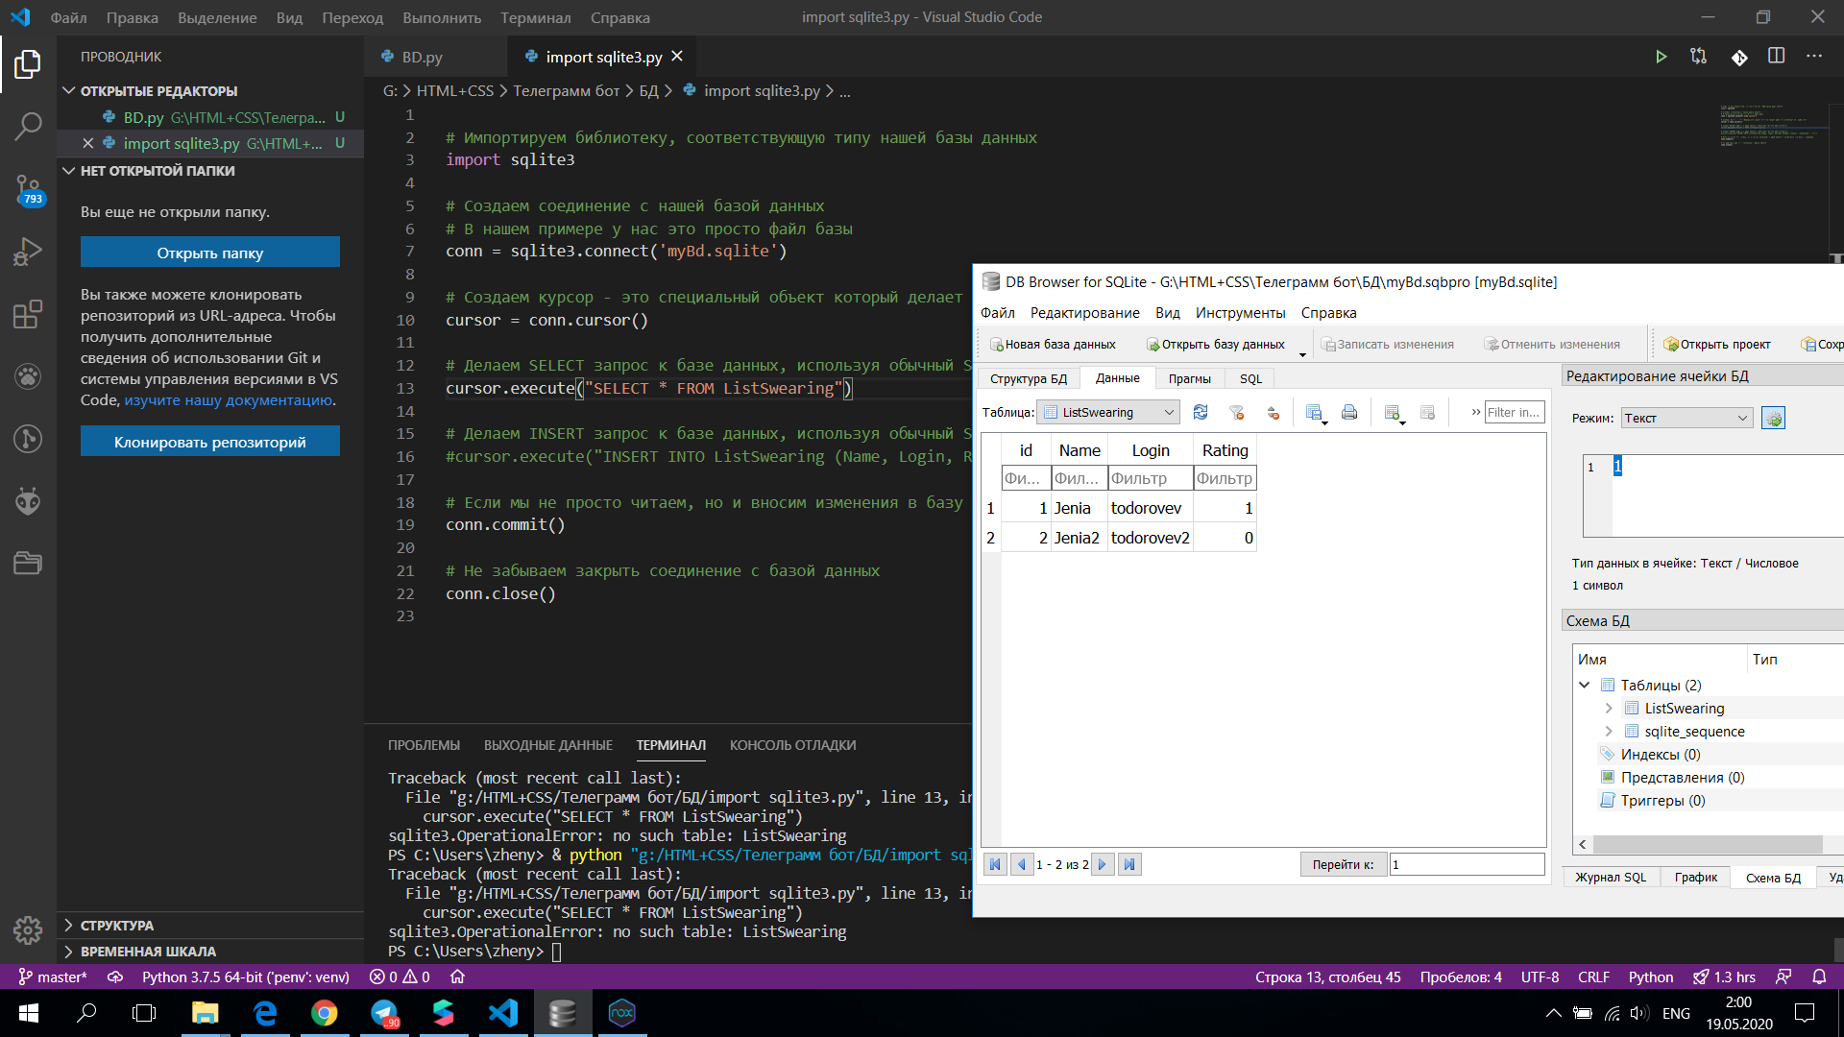Apply cell edit settings icon beside Режим
Viewport: 1844px width, 1037px height.
(x=1773, y=418)
